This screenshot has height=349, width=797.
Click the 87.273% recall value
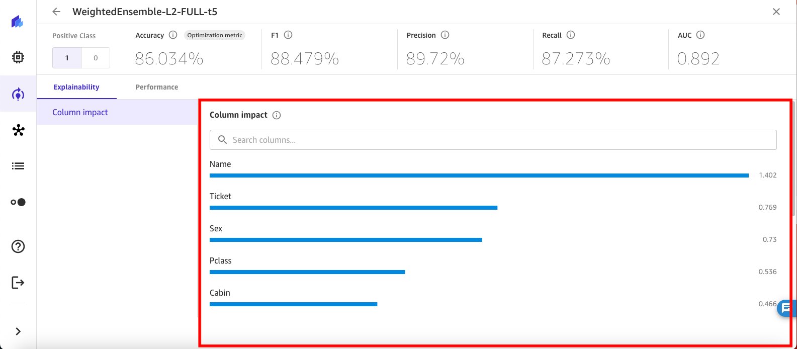coord(576,59)
